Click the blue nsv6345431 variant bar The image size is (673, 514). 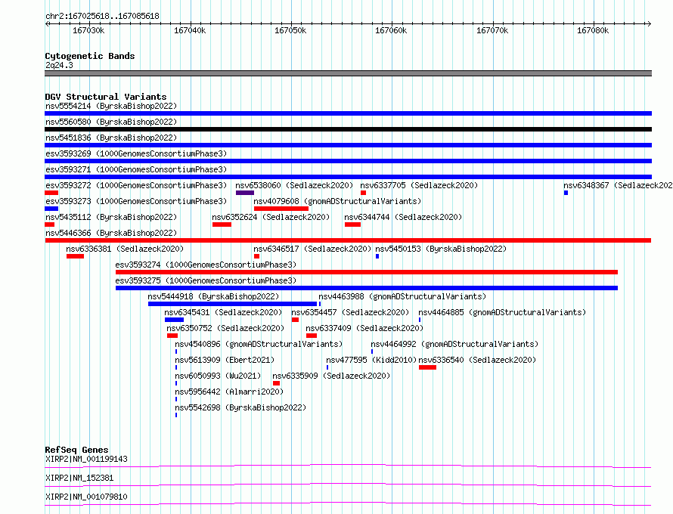coord(174,320)
